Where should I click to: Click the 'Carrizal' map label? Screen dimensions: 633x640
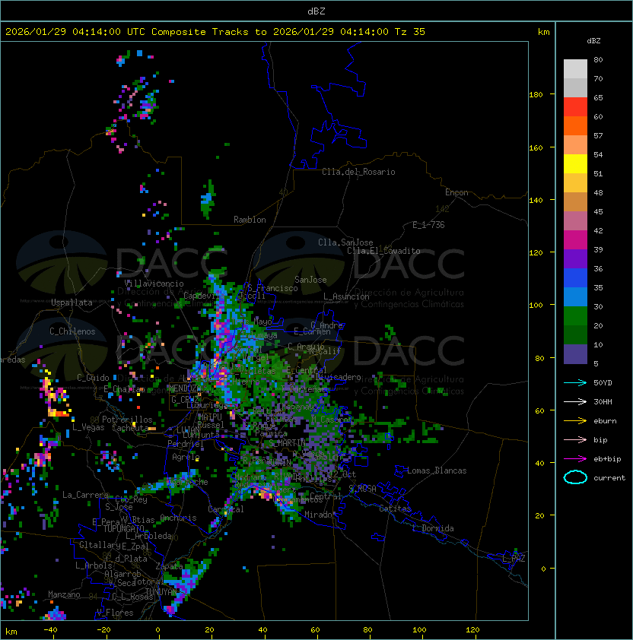coord(225,509)
